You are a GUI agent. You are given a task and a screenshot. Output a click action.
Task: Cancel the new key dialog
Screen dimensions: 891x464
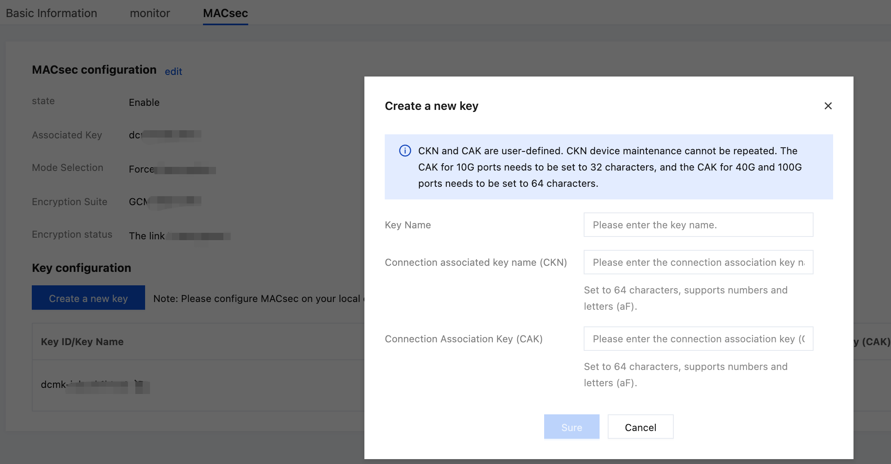(x=640, y=427)
